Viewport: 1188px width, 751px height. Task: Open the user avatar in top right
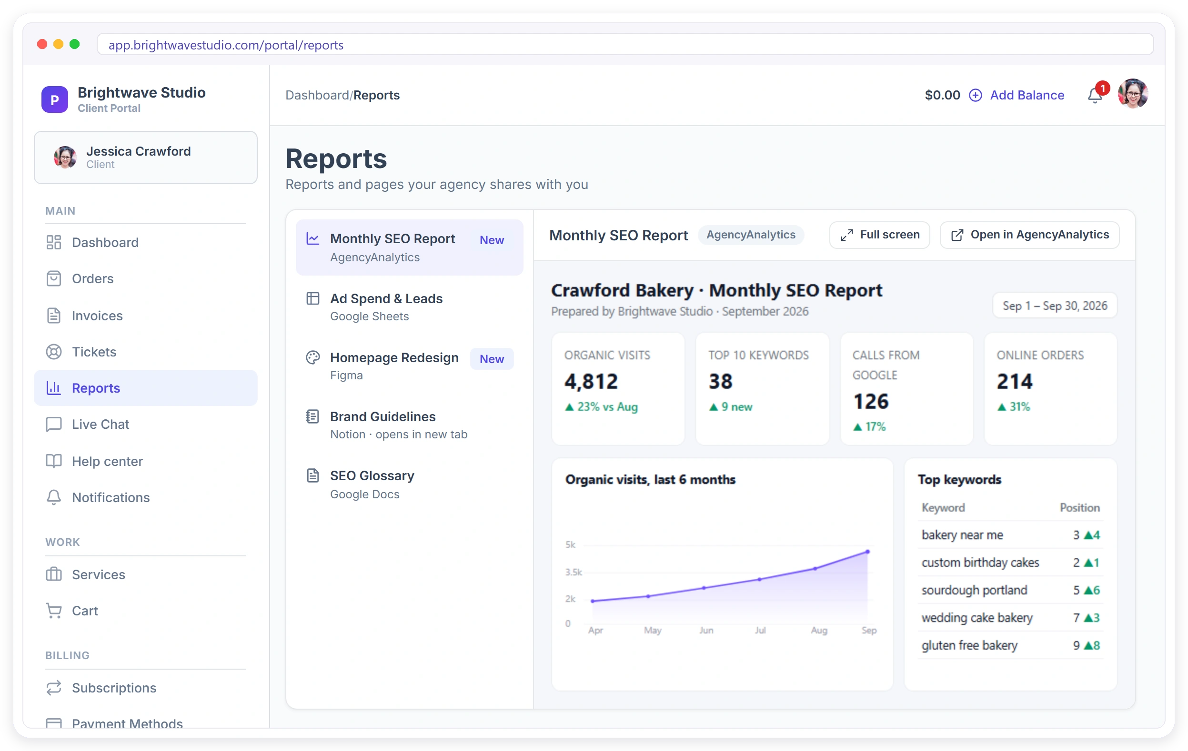pyautogui.click(x=1133, y=94)
